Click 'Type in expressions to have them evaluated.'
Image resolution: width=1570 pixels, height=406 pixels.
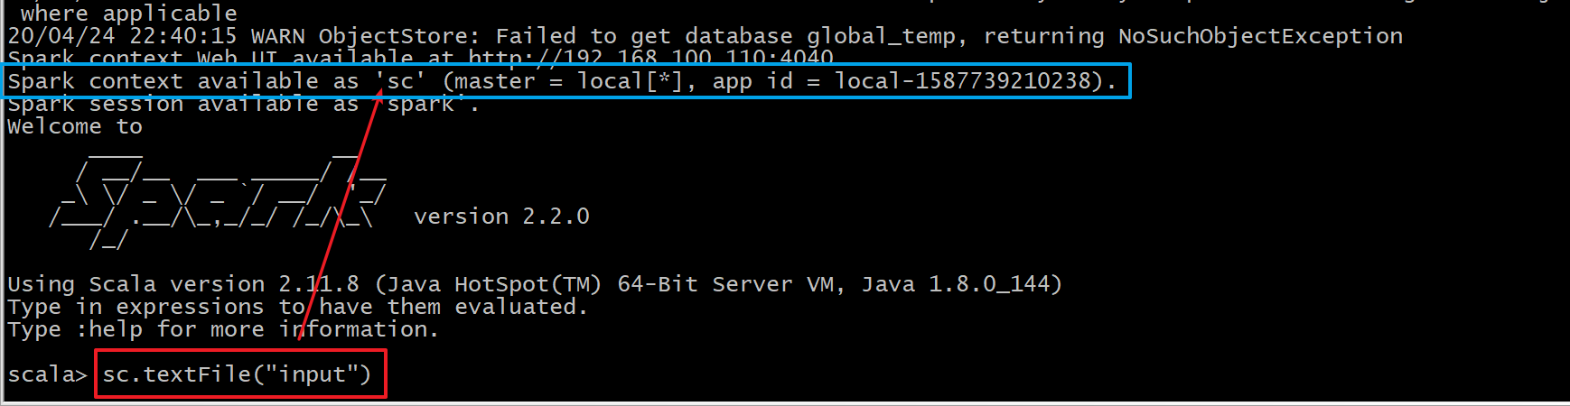298,307
